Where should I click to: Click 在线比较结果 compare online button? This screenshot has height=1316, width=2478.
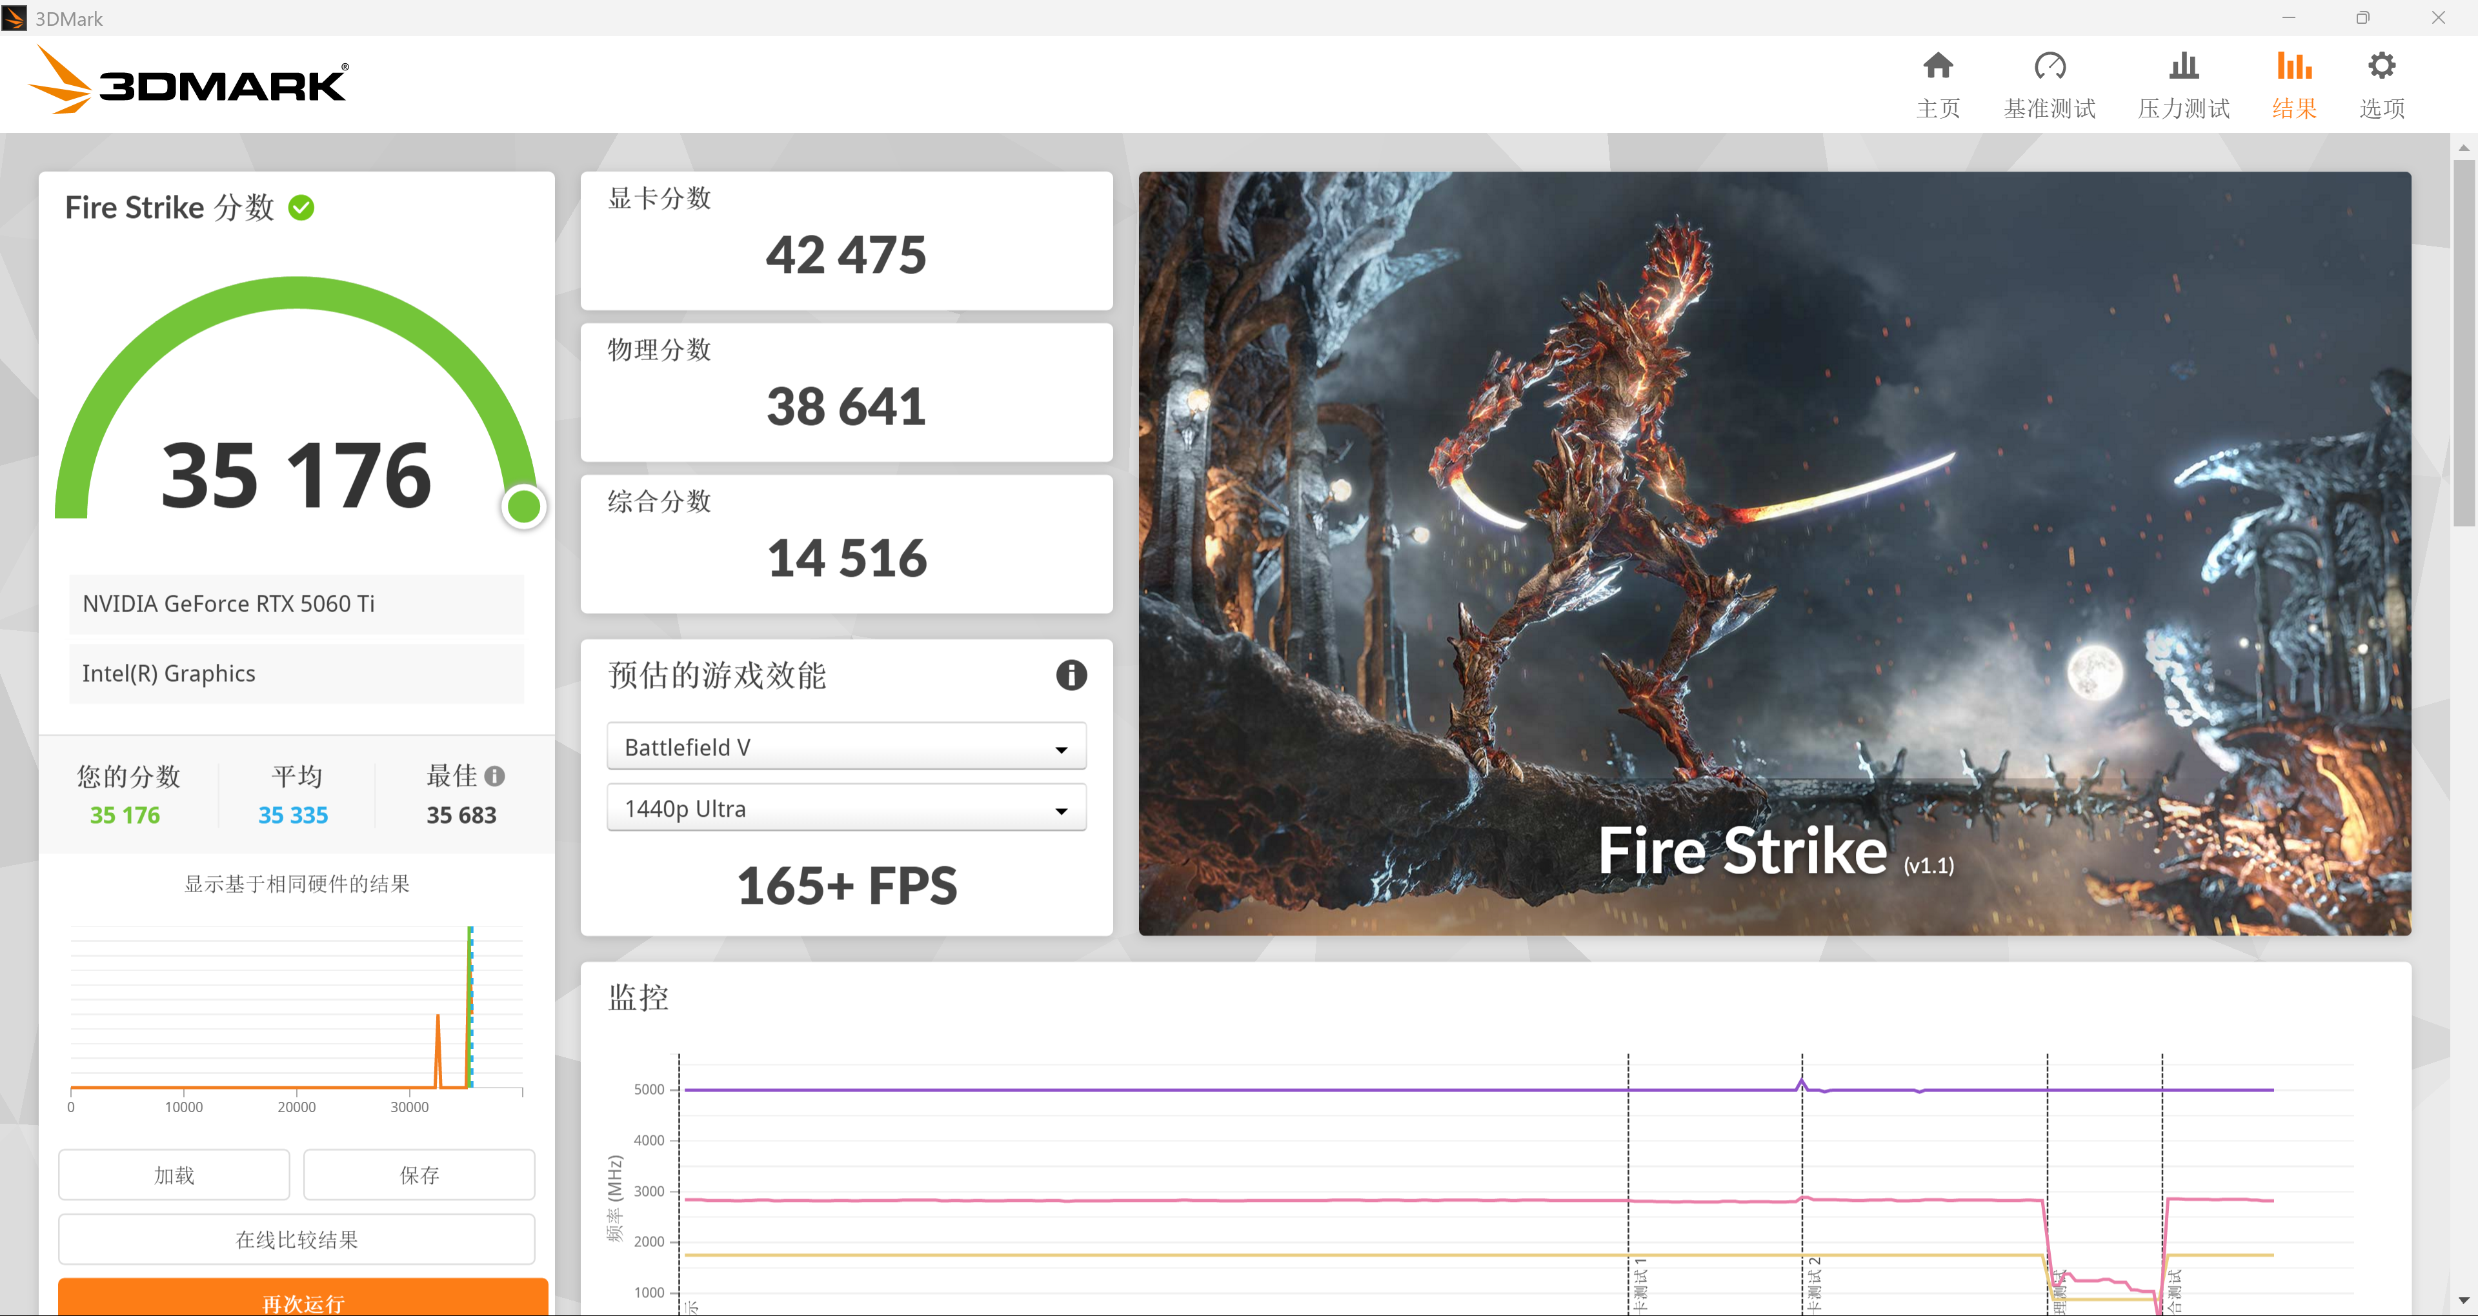point(296,1239)
